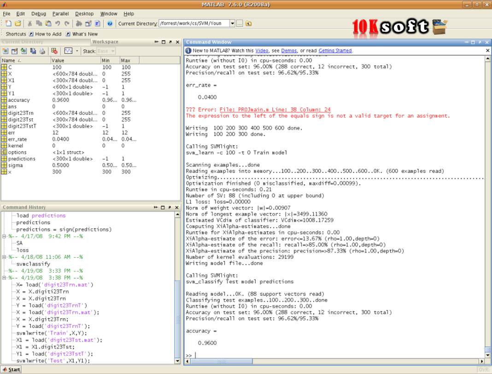Select the digit23TstT variable row

90,126
